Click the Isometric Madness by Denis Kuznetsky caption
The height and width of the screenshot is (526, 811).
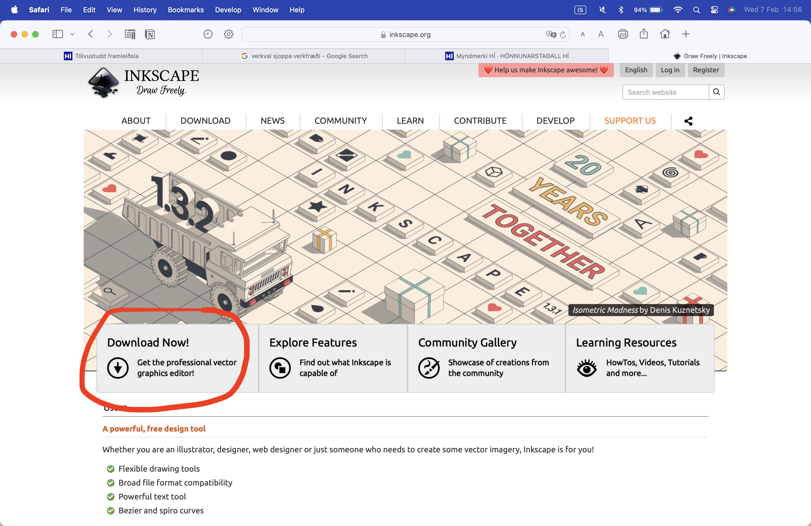point(641,310)
